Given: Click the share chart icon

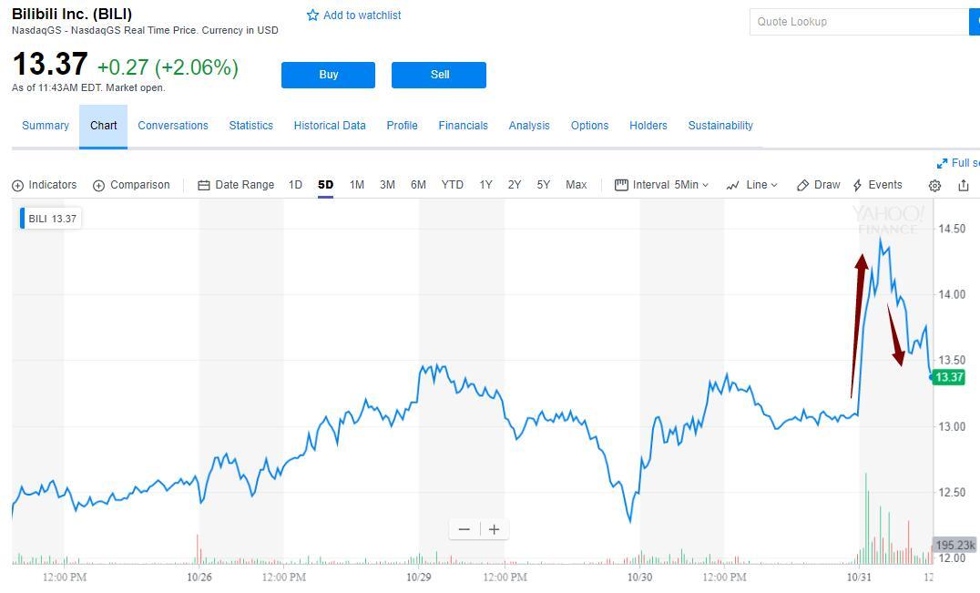Looking at the screenshot, I should [964, 186].
